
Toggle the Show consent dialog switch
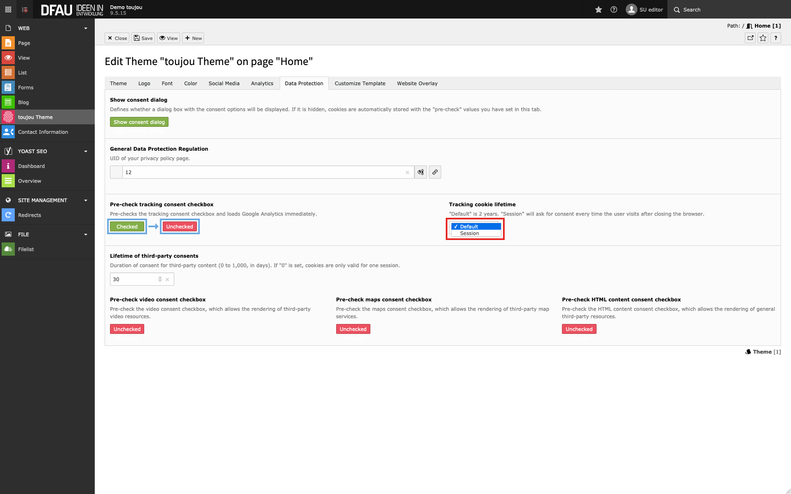click(x=139, y=122)
